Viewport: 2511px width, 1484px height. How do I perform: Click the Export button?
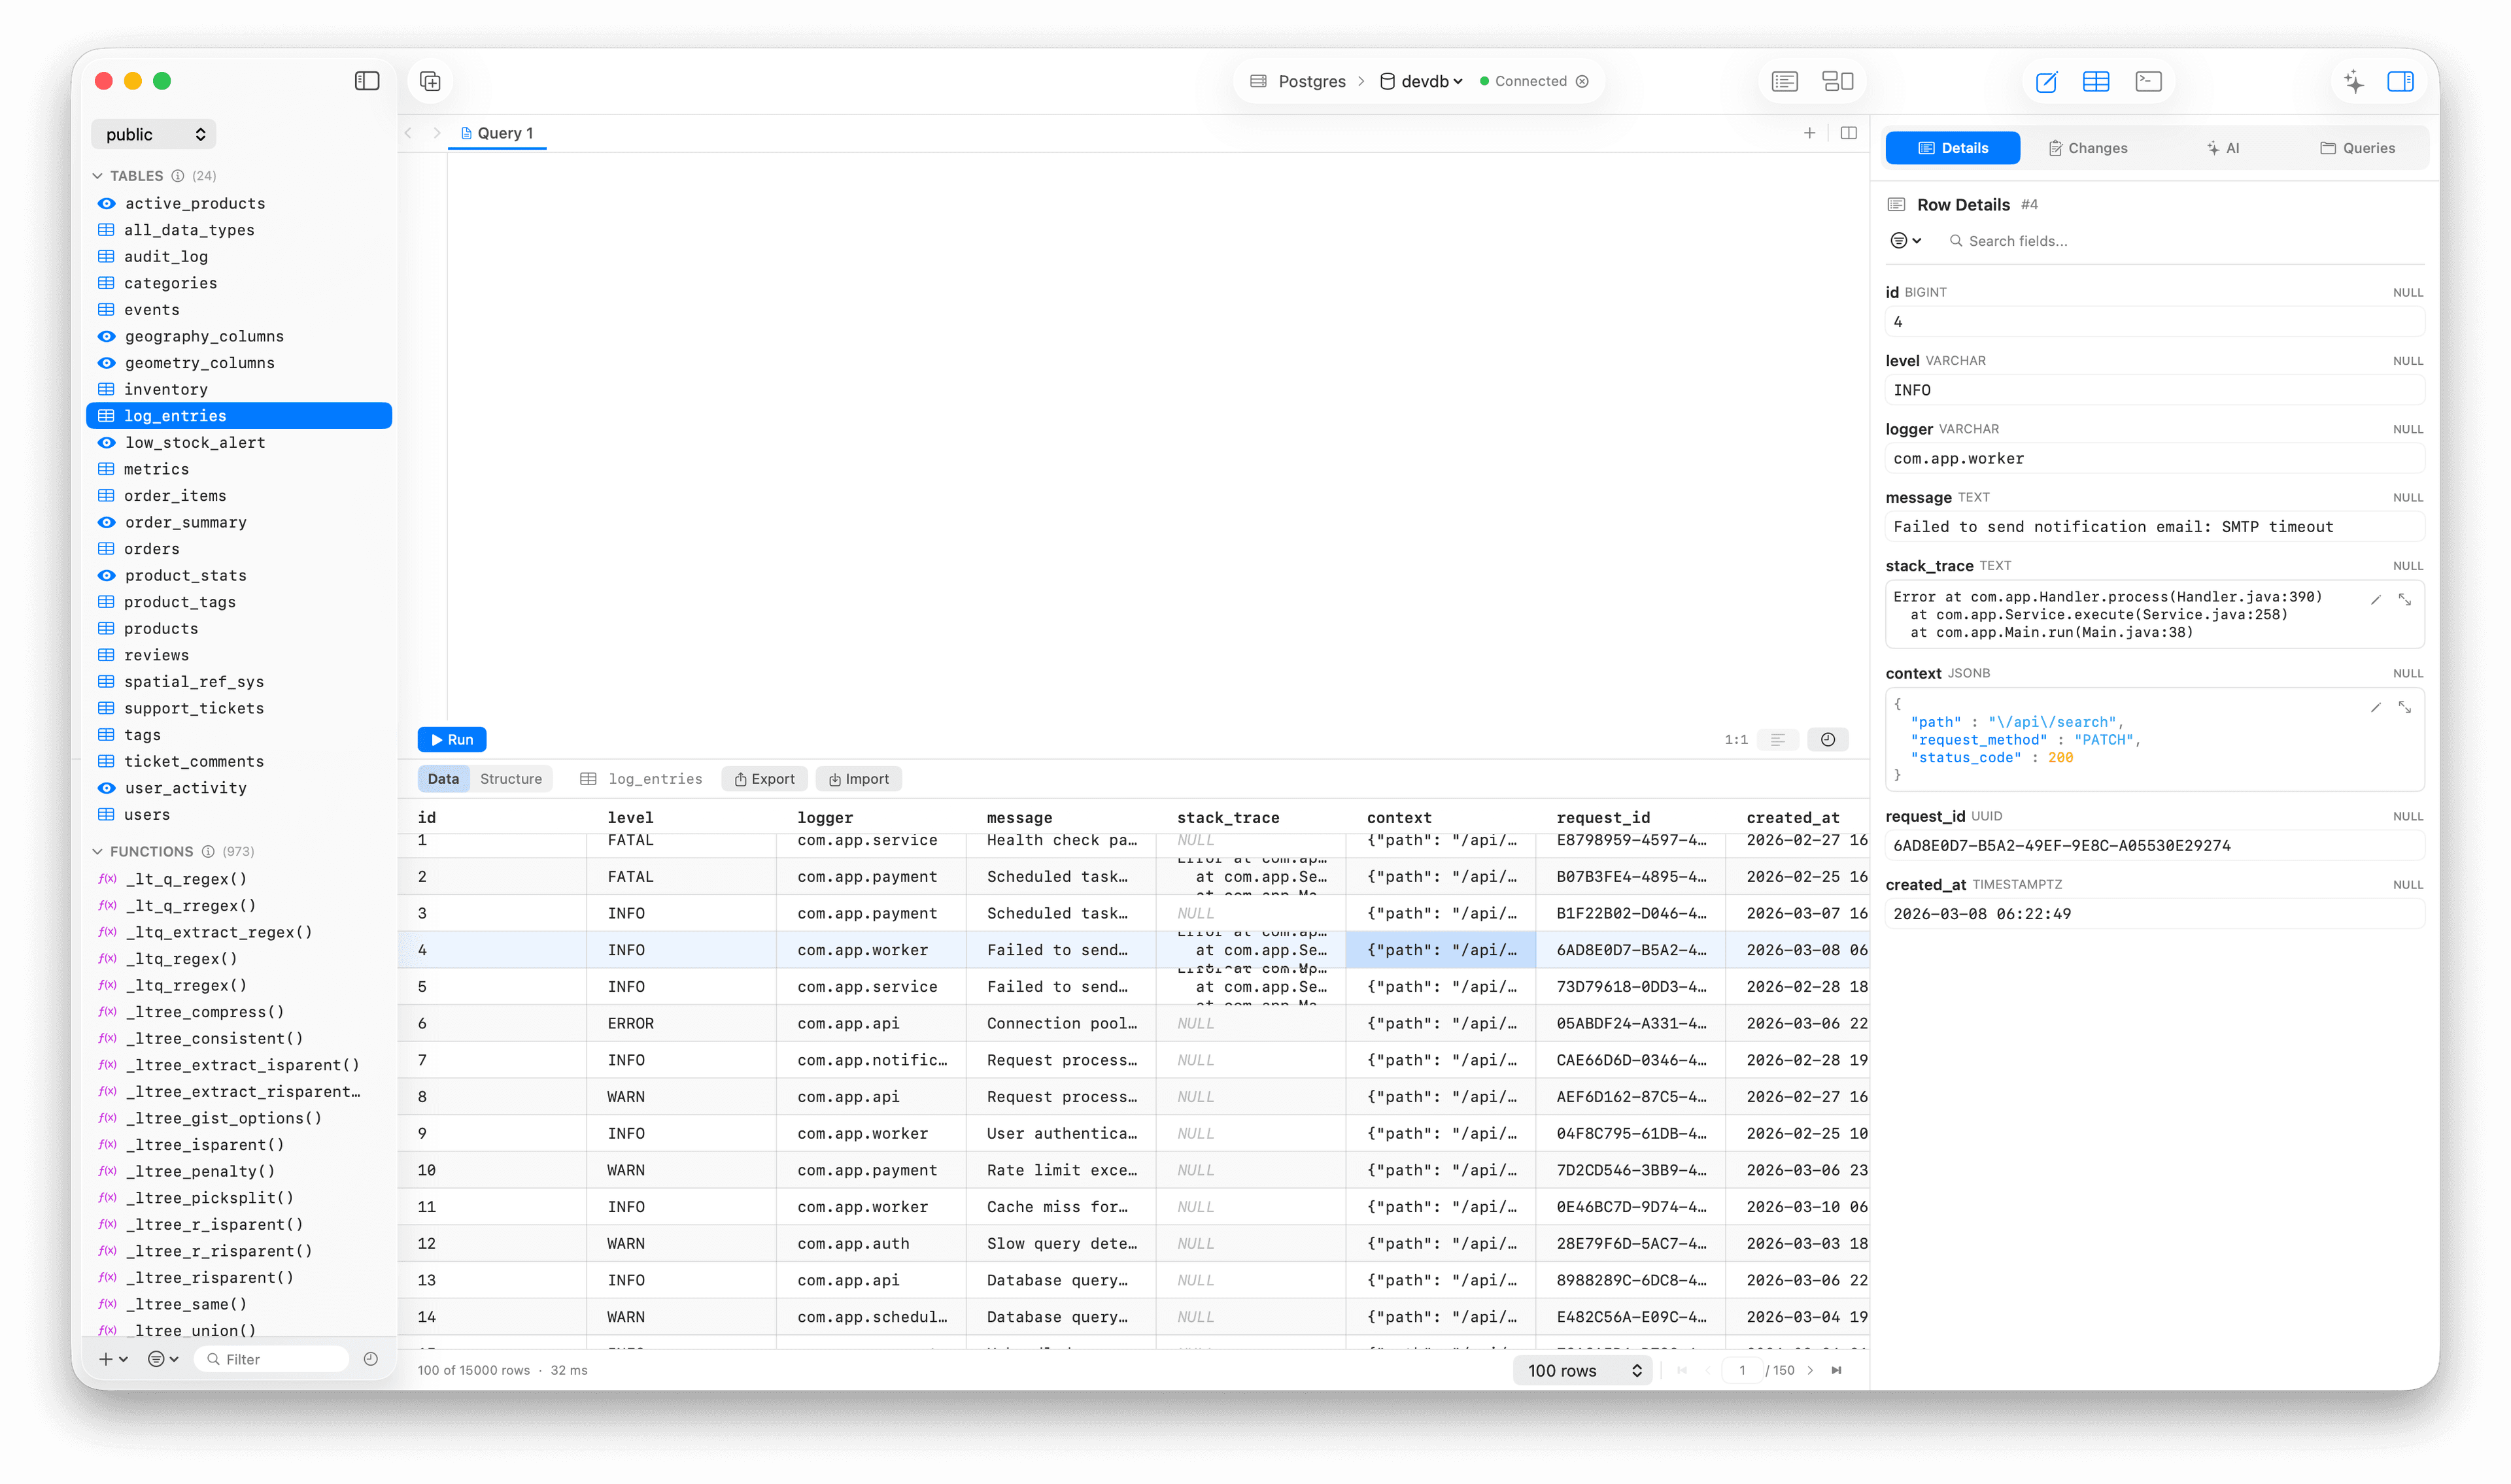tap(764, 779)
